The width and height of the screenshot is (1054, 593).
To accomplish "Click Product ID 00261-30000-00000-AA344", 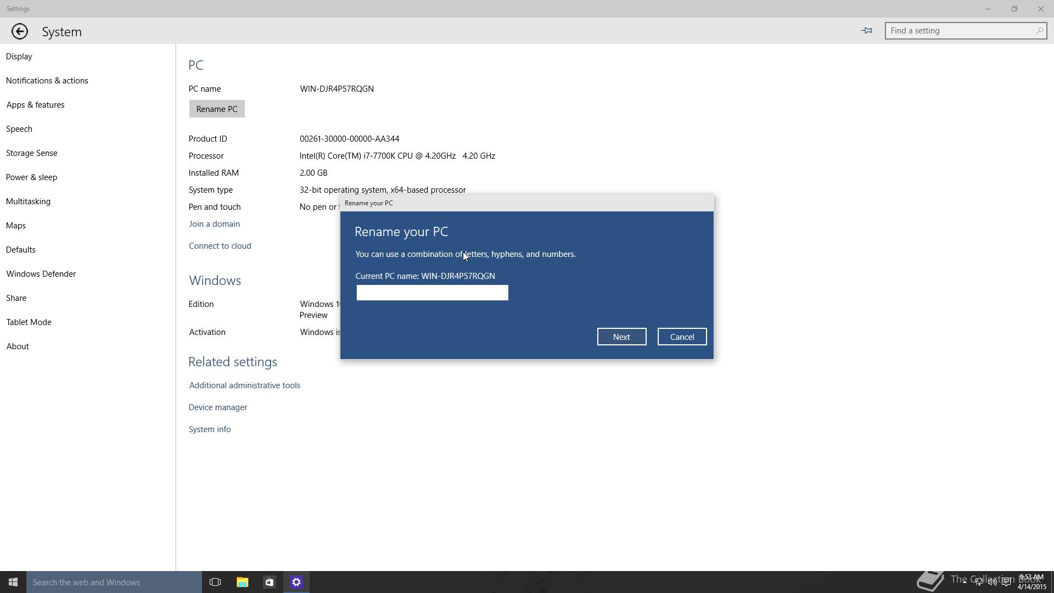I will coord(349,139).
